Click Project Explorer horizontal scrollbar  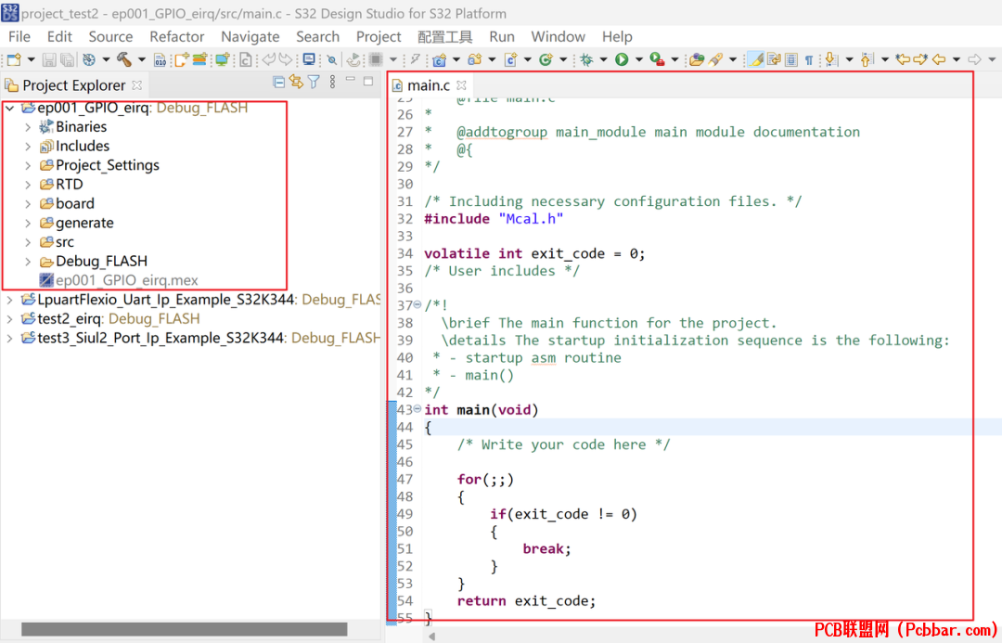184,629
